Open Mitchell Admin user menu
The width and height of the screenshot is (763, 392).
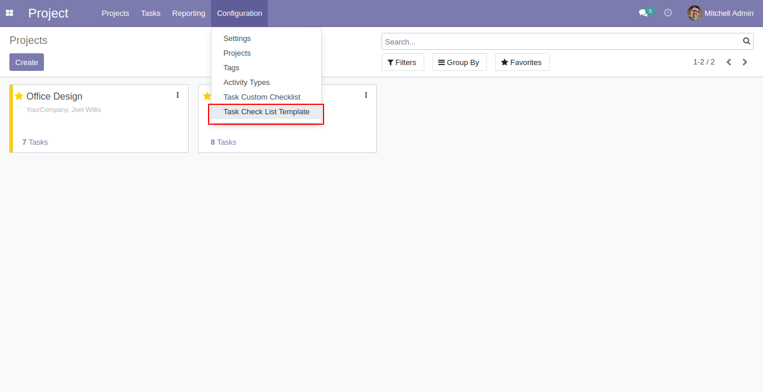[x=720, y=13]
